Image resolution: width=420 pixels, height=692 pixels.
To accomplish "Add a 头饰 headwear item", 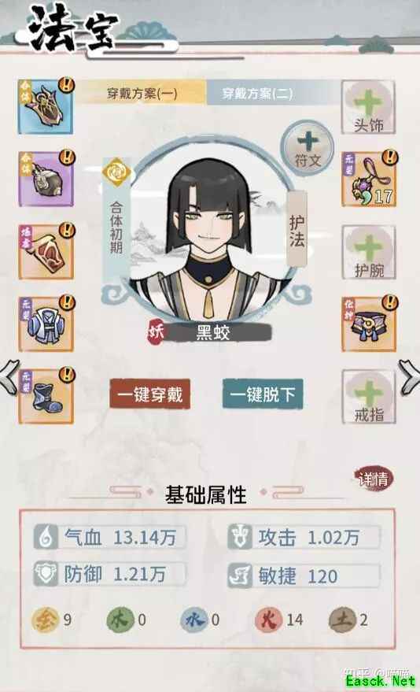I will point(369,107).
